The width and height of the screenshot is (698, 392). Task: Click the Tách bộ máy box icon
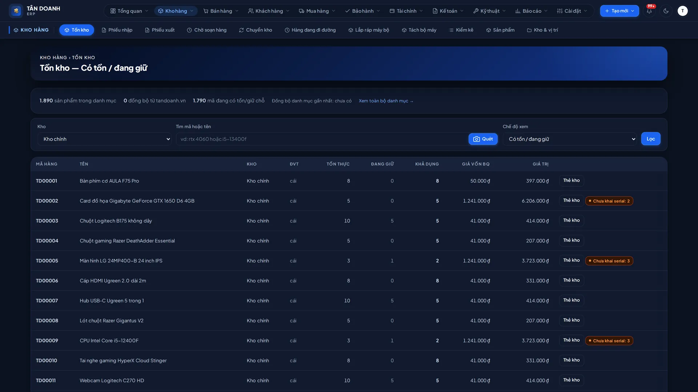404,30
